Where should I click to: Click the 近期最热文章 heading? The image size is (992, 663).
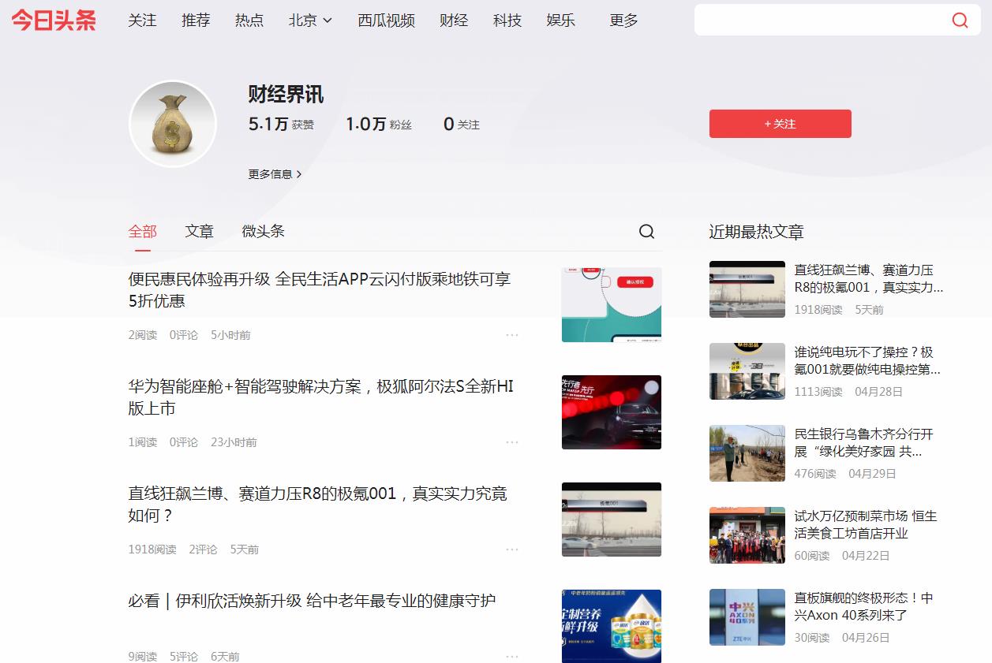pyautogui.click(x=756, y=232)
